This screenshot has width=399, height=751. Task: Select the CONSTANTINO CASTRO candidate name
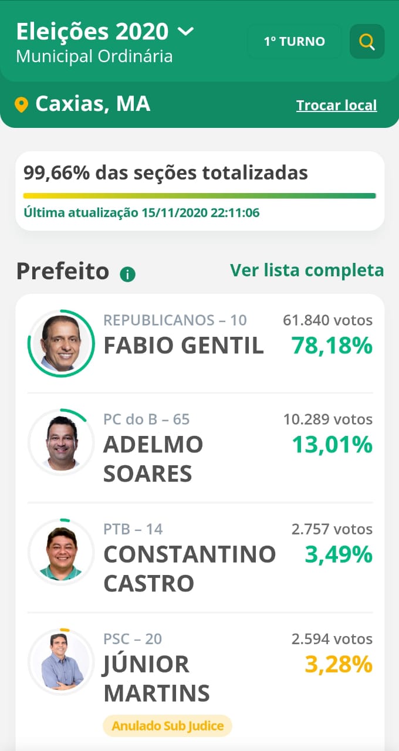pos(189,569)
